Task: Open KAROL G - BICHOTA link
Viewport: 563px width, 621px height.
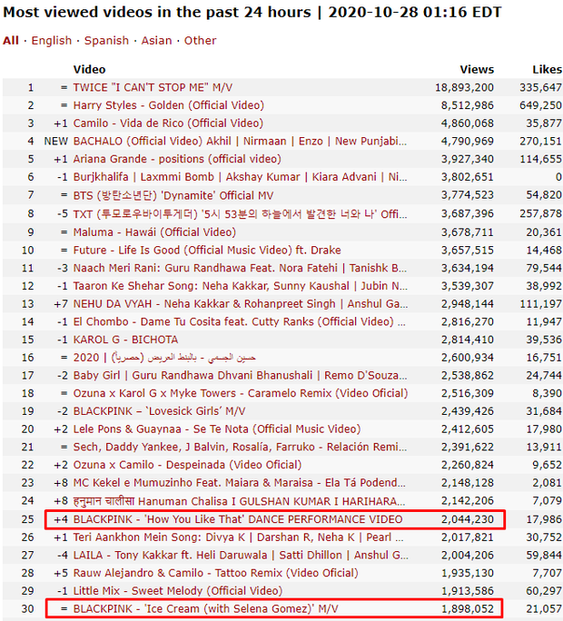Action: (x=125, y=340)
